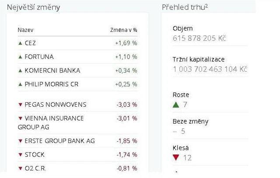The image size is (280, 178).
Task: Click the large green triangle under Roste
Action: tap(176, 105)
